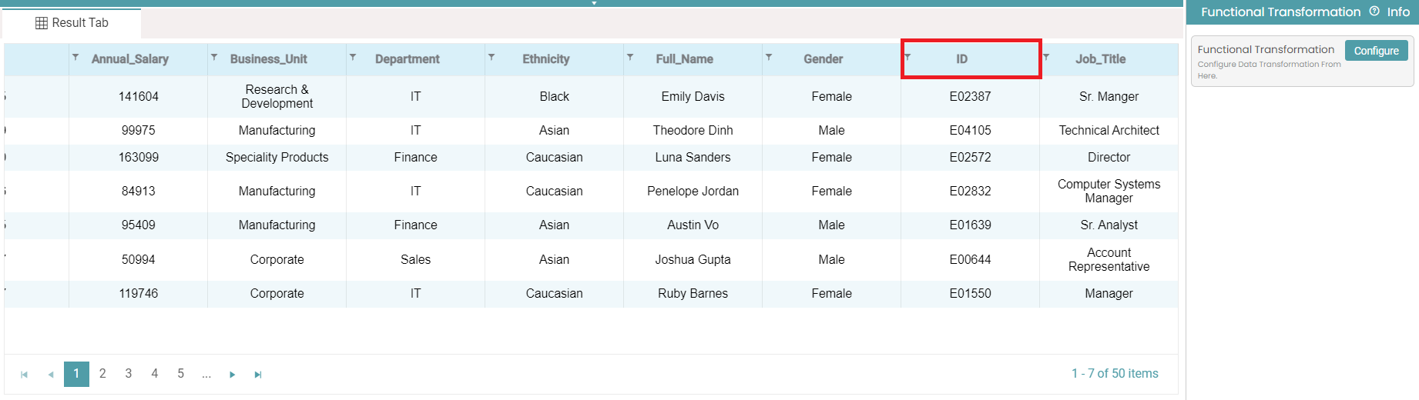Screen dimensions: 1419x400
Task: Open the filter for Business_Unit column
Action: click(x=214, y=58)
